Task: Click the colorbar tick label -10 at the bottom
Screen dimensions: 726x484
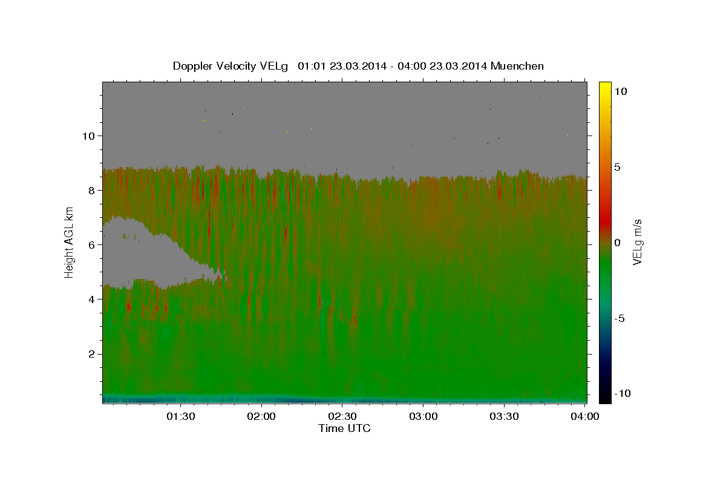Action: pos(622,393)
